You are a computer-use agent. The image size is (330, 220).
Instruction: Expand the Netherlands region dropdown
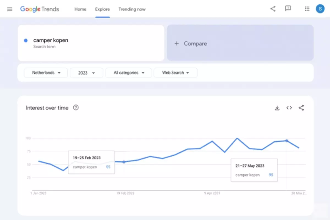46,73
